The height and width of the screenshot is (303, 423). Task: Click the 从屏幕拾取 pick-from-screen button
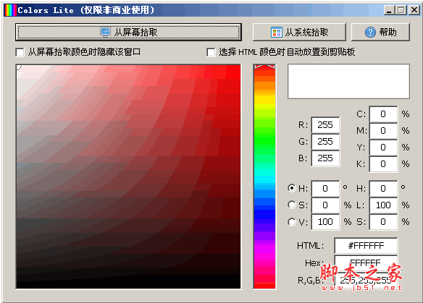(128, 32)
